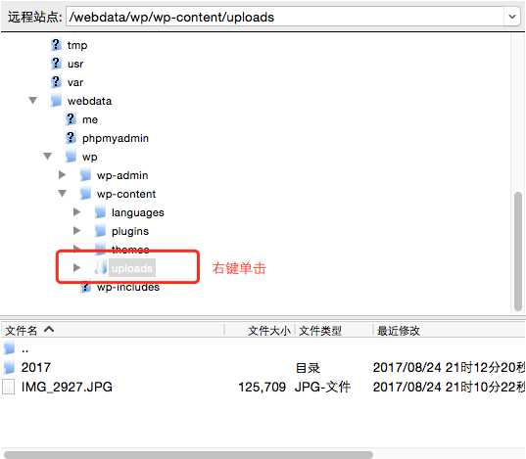526x459 pixels.
Task: Click the webdata folder icon
Action: coord(56,101)
